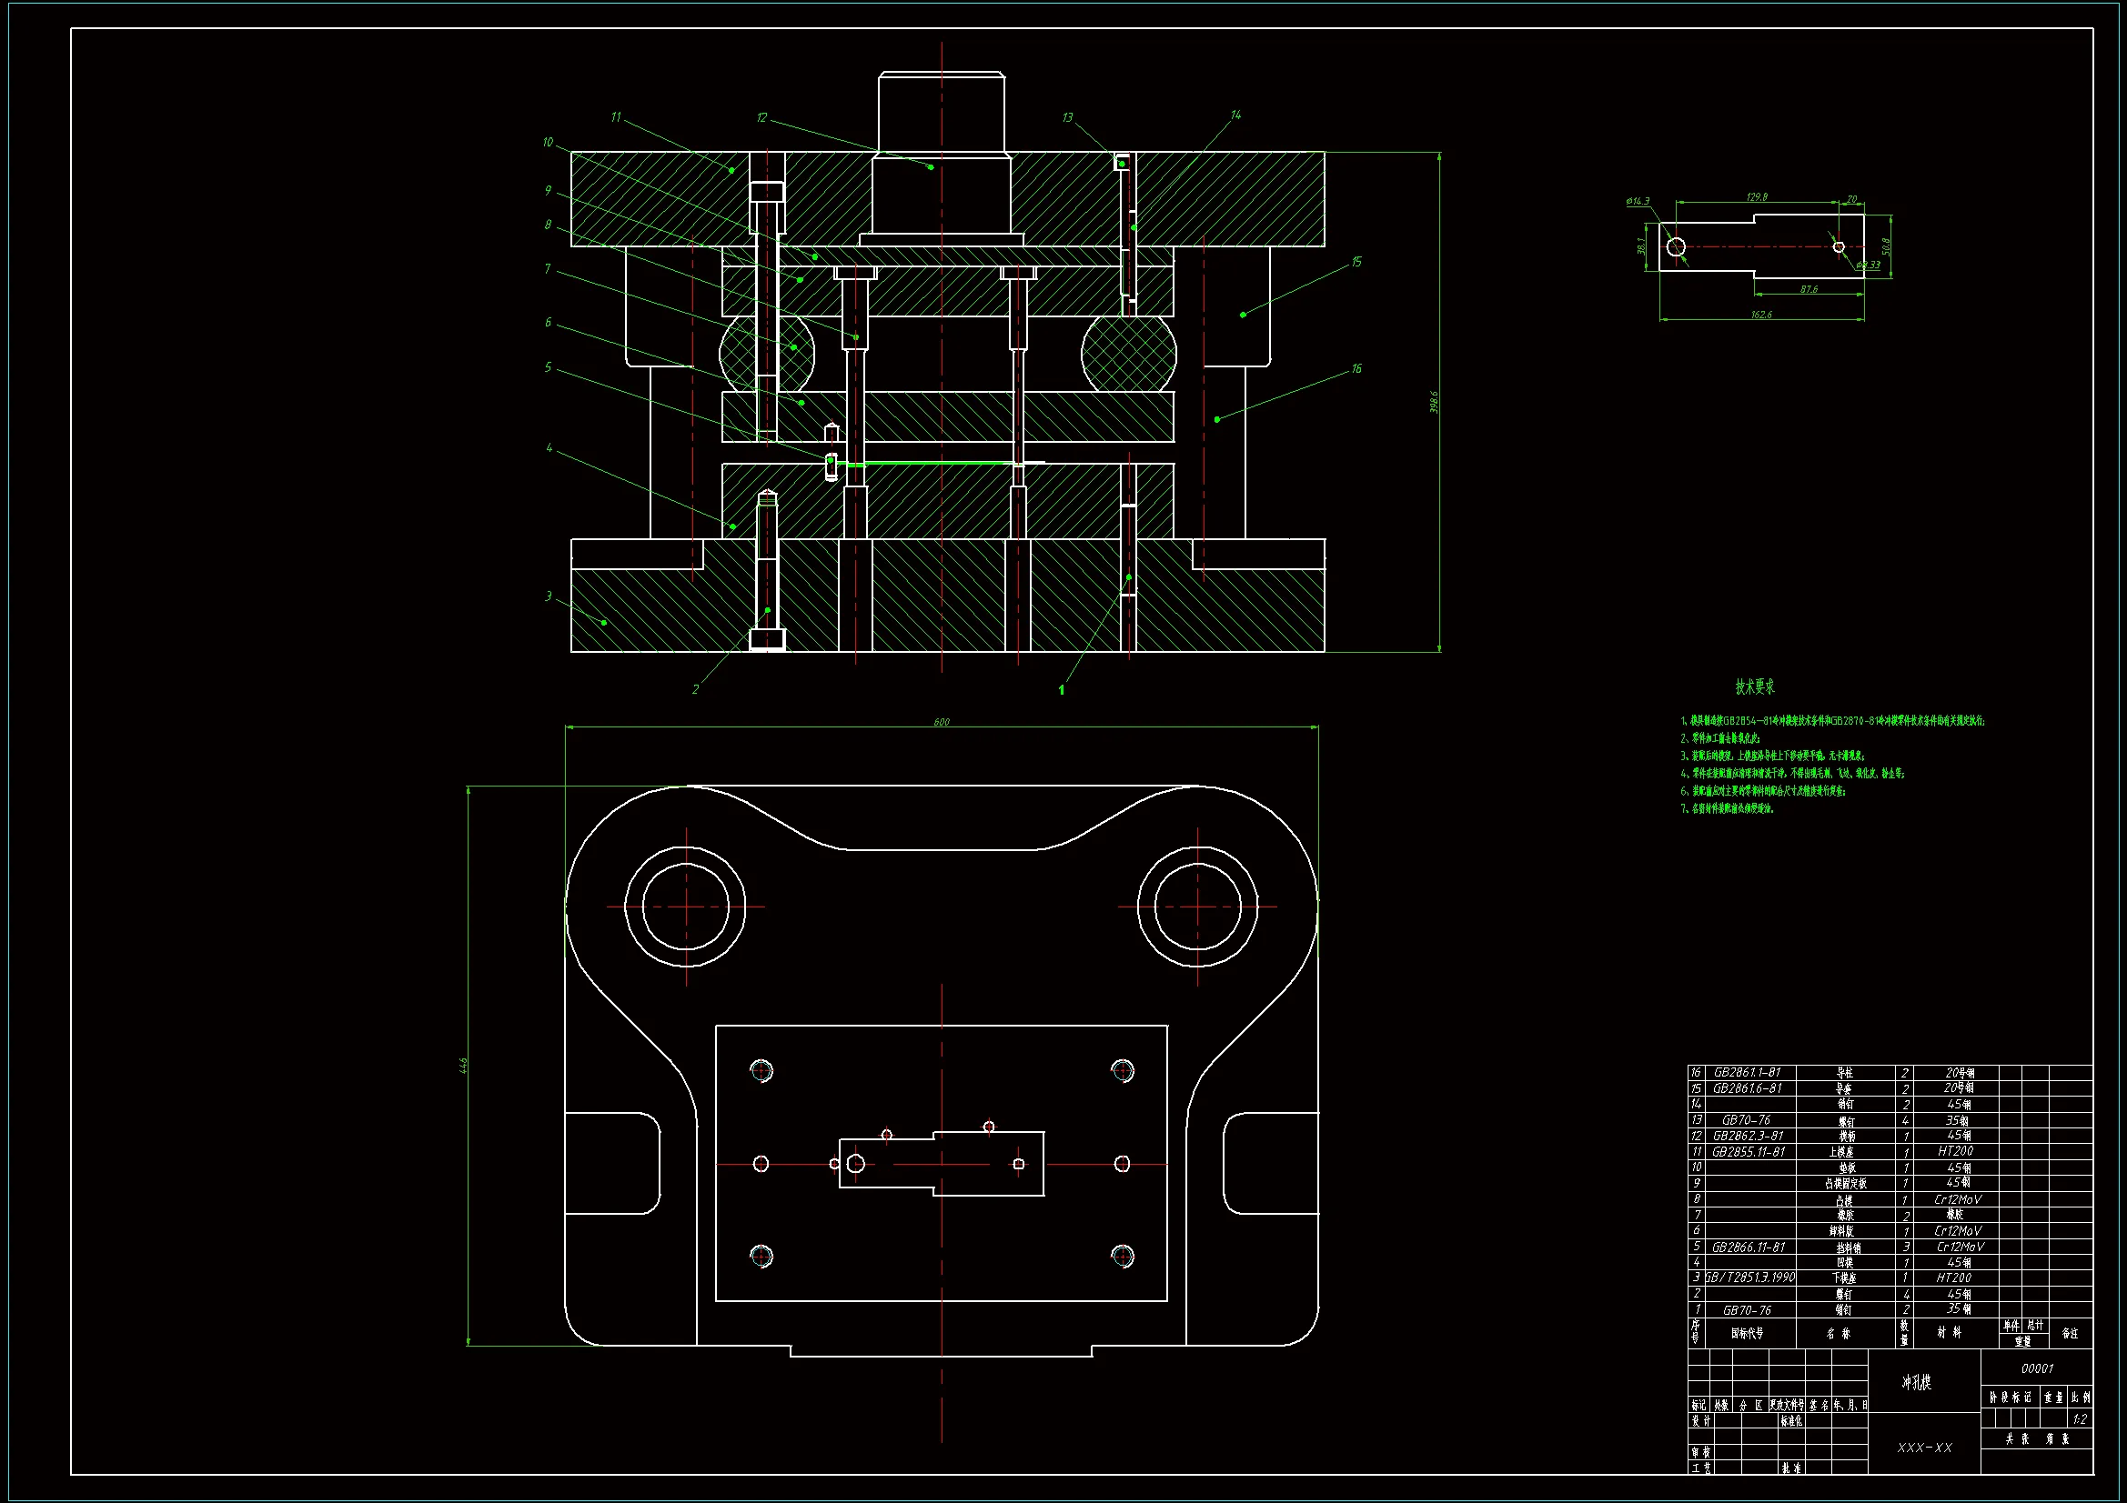Select the 162.6 overall length dimension
Viewport: 2127px width, 1503px height.
[1761, 315]
